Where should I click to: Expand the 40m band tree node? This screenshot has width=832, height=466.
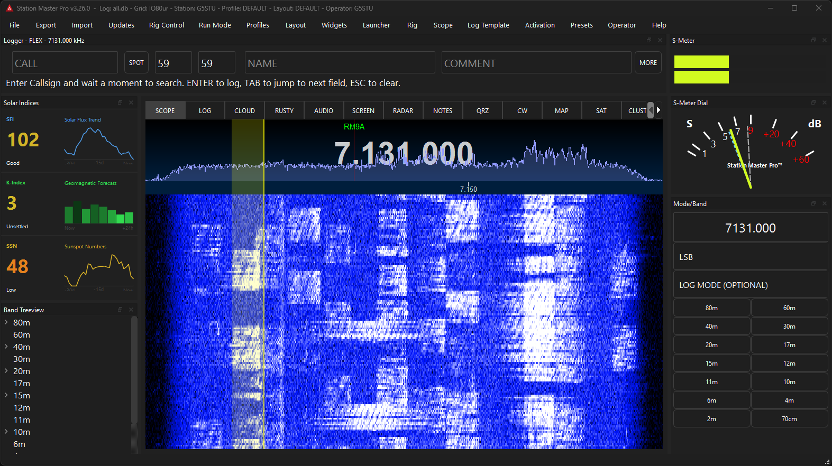pos(6,347)
